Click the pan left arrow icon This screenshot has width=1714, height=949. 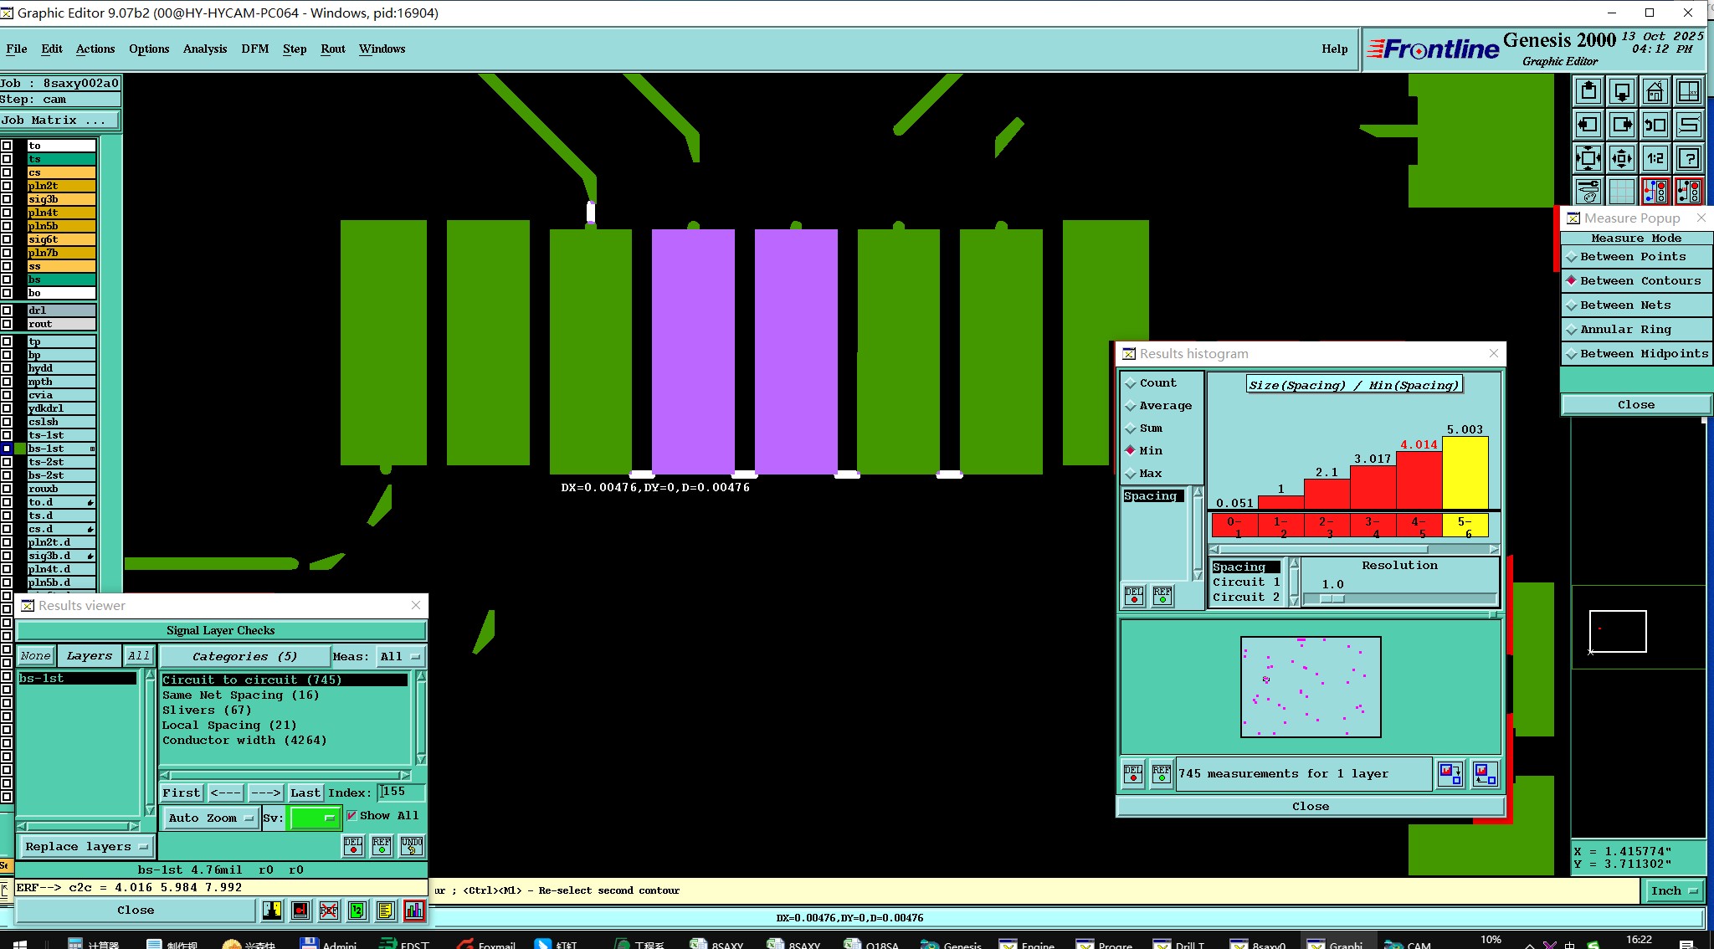(1588, 125)
